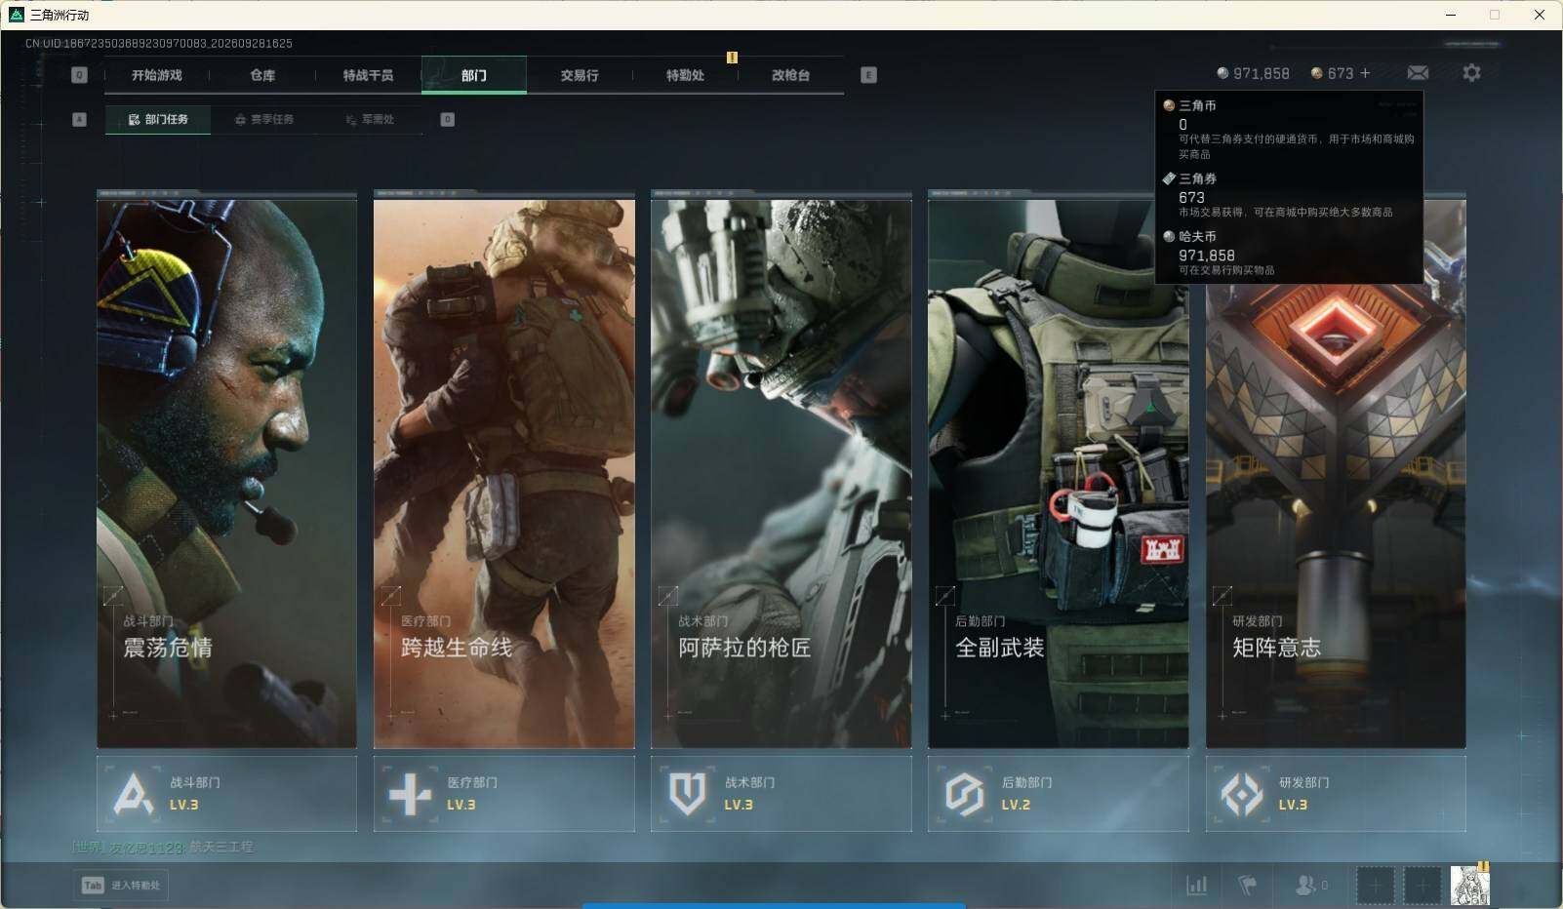Open the mail envelope icon

click(x=1418, y=73)
